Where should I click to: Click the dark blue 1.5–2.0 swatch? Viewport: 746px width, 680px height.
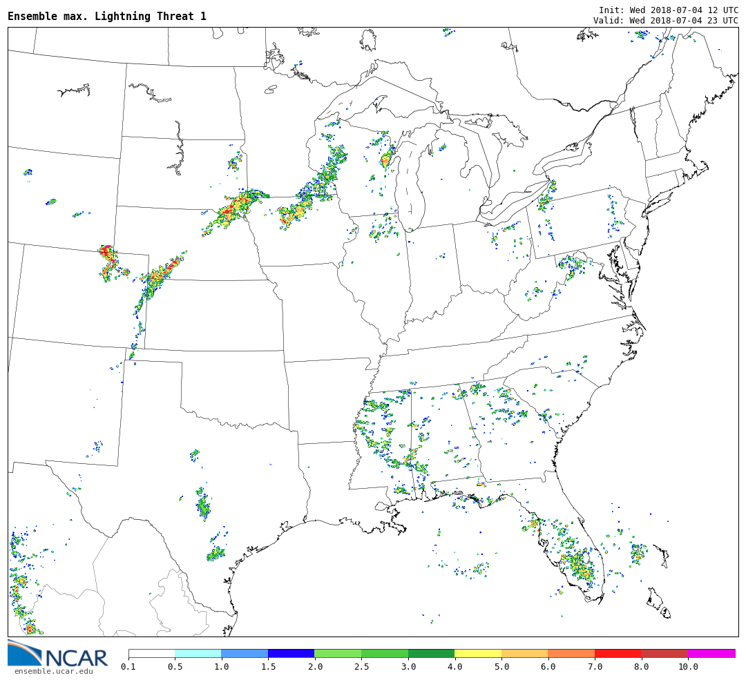[291, 653]
